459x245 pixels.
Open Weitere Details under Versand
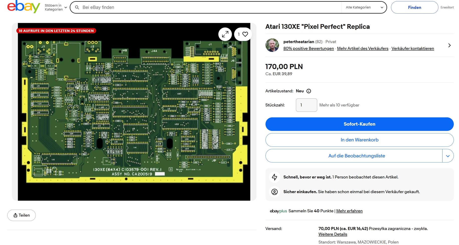(x=332, y=234)
